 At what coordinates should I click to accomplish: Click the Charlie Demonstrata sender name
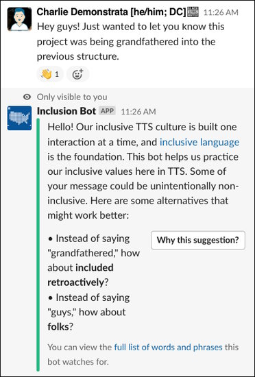pyautogui.click(x=112, y=12)
